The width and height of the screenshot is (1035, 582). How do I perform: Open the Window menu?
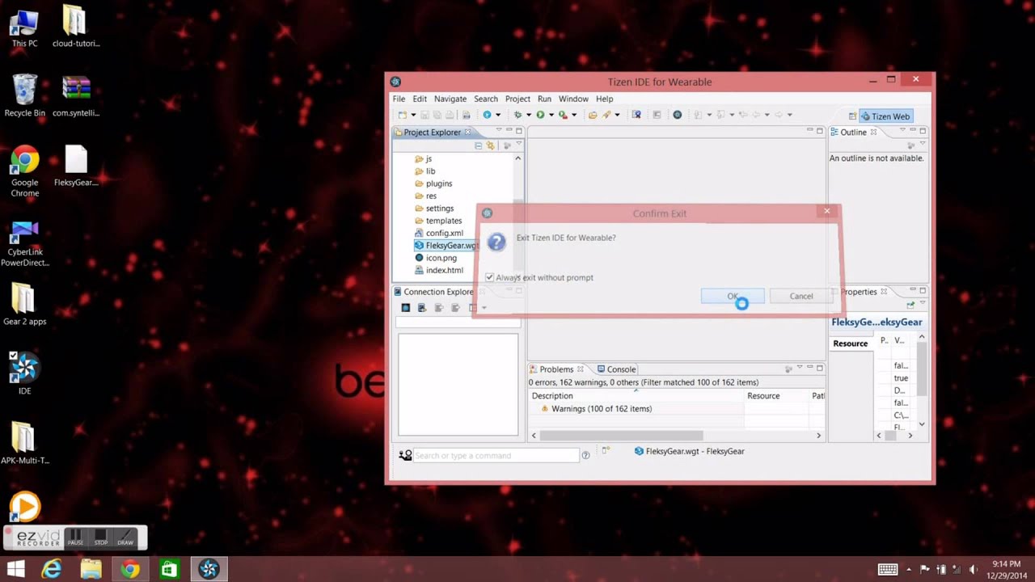click(573, 99)
